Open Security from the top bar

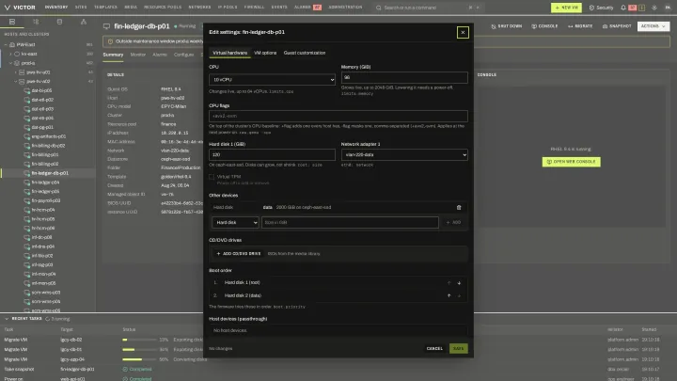[x=601, y=8]
